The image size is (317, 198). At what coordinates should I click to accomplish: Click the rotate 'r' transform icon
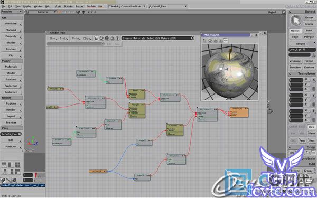click(x=314, y=96)
